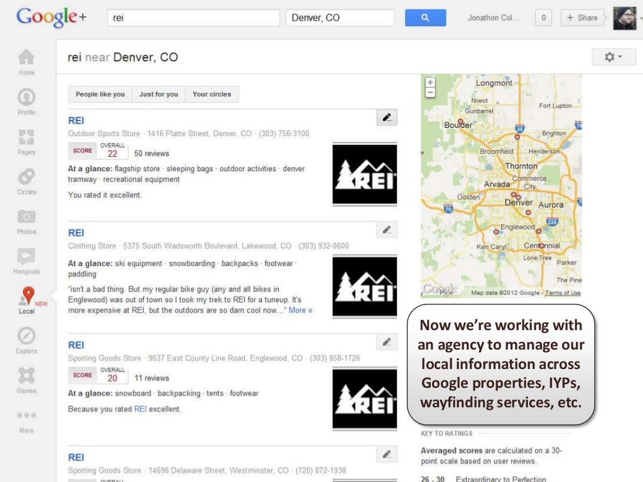Open the Explore compass icon
This screenshot has height=482, width=643.
pyautogui.click(x=26, y=336)
